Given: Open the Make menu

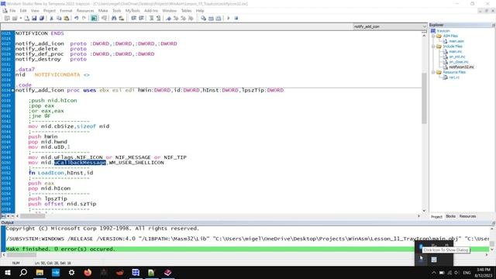Looking at the screenshot, I should coord(103,11).
